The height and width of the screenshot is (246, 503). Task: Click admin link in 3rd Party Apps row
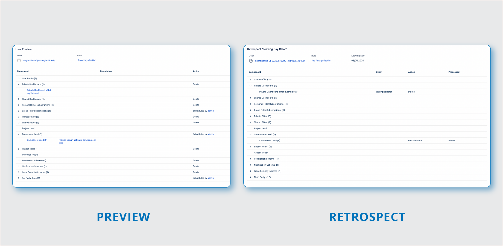[x=210, y=178]
